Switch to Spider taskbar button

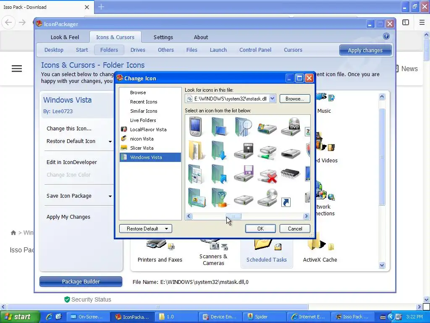(x=265, y=317)
